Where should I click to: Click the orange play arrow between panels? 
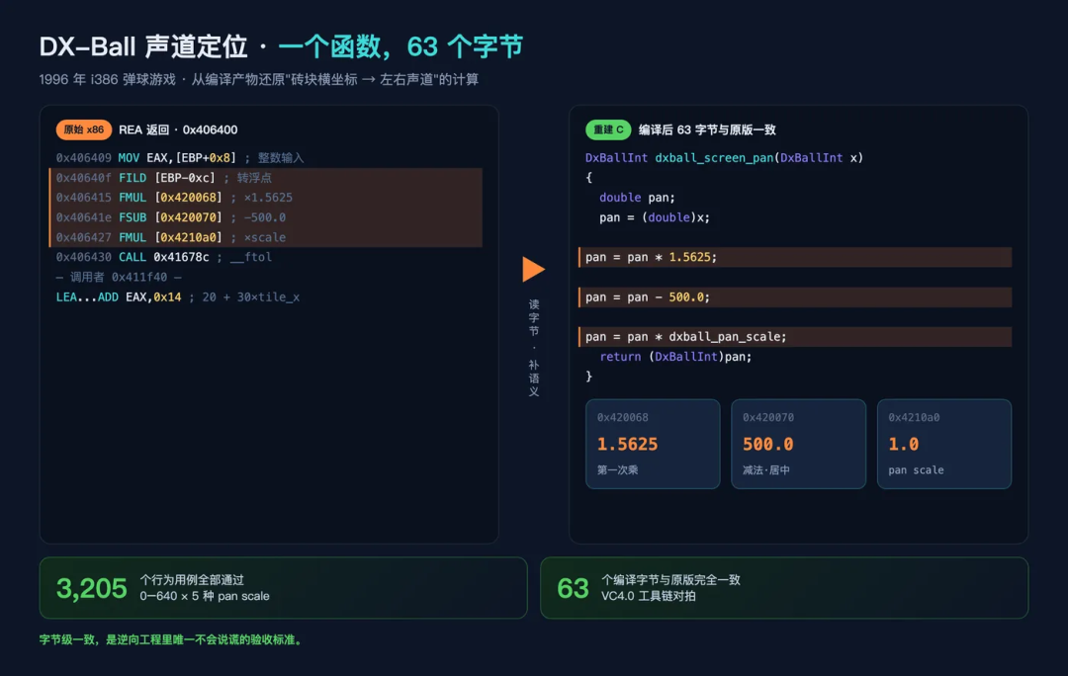[533, 270]
